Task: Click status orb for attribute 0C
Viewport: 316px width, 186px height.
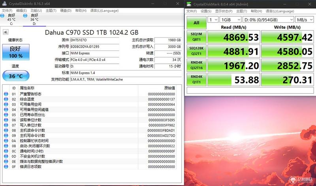Action: tap(6, 151)
